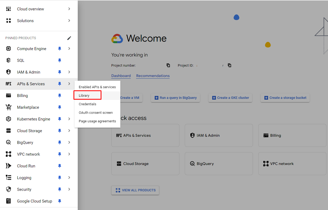
Task: Copy the project ID with copy icon
Action: point(229,65)
